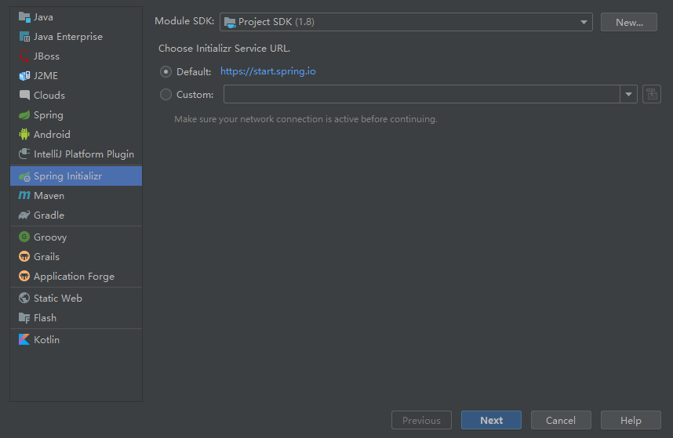The image size is (673, 438).
Task: Click the Java project type icon
Action: (x=24, y=17)
